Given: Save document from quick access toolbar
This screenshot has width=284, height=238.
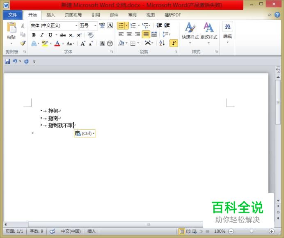Looking at the screenshot, I should (x=7, y=62).
